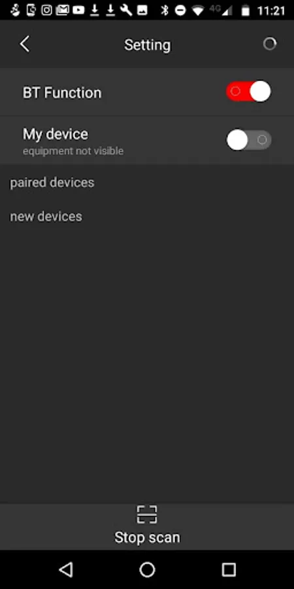Image resolution: width=294 pixels, height=589 pixels.
Task: Tap the scanning spinner icon in header
Action: pyautogui.click(x=270, y=44)
